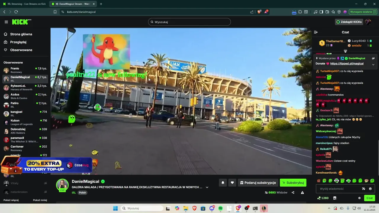Viewport: 379px width, 213px height.
Task: Open Brave Leo AI sparkle icon
Action: tap(333, 12)
